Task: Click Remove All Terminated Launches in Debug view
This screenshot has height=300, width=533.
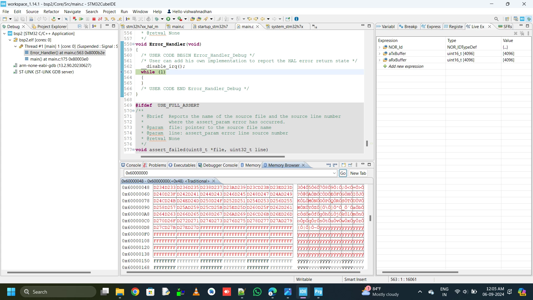Action: 86,26
